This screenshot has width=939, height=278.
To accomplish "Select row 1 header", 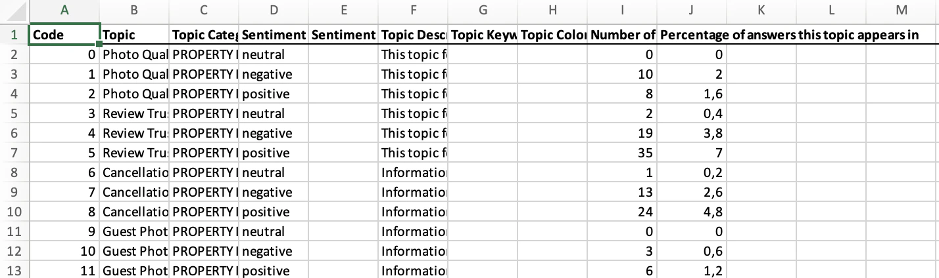I will click(x=14, y=34).
